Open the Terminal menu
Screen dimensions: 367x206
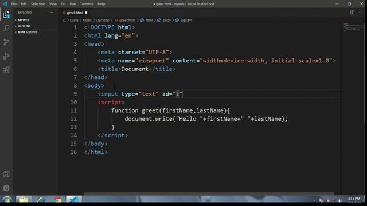(87, 4)
